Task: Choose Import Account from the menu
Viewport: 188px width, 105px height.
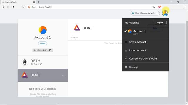Action: point(146,50)
